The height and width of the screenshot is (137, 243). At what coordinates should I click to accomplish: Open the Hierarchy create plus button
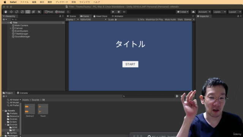point(5,19)
